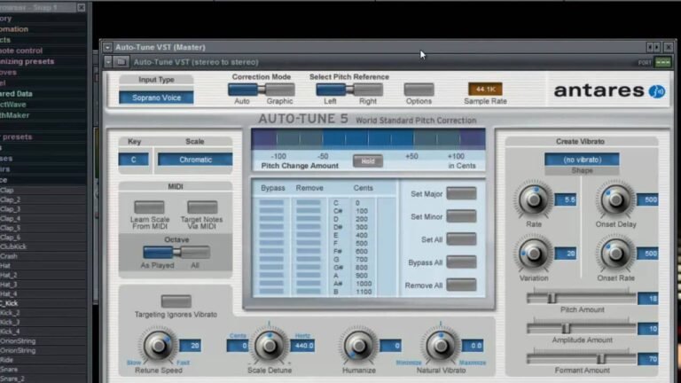681x383 pixels.
Task: Click the vibrato Rate value 5.5
Action: click(566, 199)
